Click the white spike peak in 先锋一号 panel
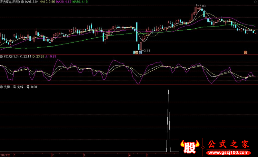Image resolution: width=258 pixels, height=157 pixels. tap(168, 90)
